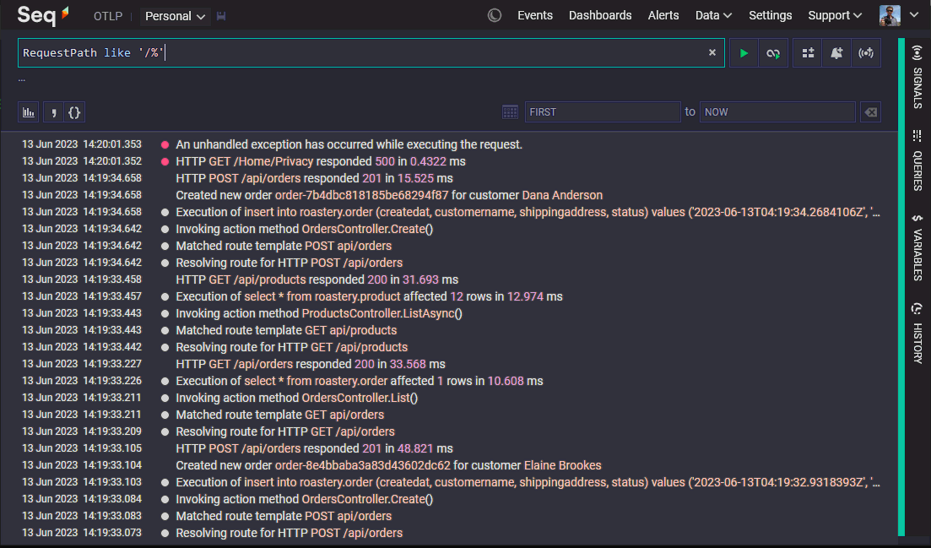Viewport: 931px width, 548px height.
Task: Open Resolving route for HTTP GET /api/orders event
Action: click(285, 431)
